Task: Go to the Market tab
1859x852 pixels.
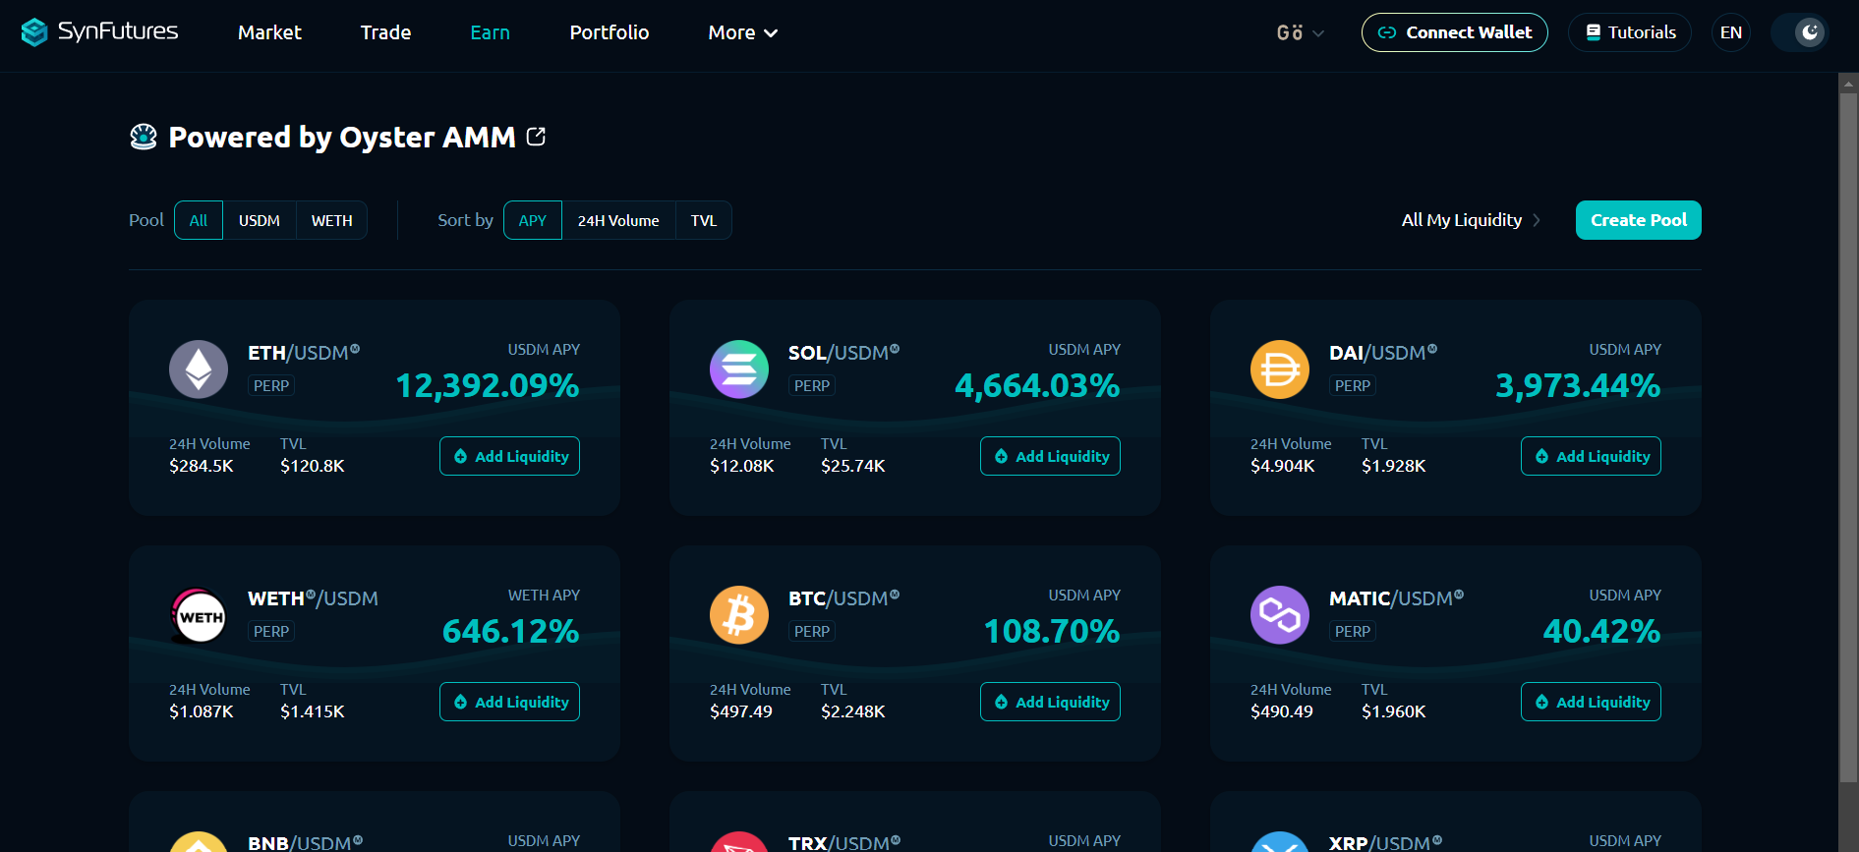Action: click(269, 32)
